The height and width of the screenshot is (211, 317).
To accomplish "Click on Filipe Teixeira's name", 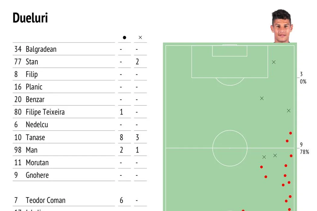I will (45, 112).
